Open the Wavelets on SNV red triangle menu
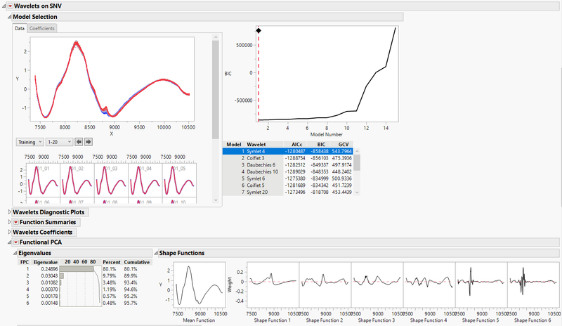 (x=10, y=6)
